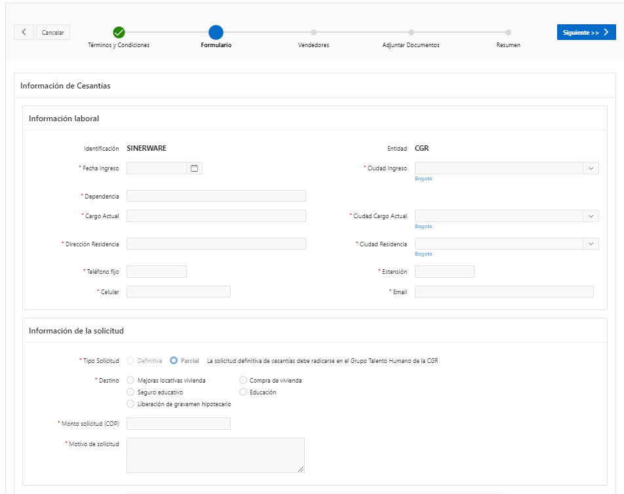The image size is (624, 494).
Task: Click the back arrow button
Action: tap(24, 32)
